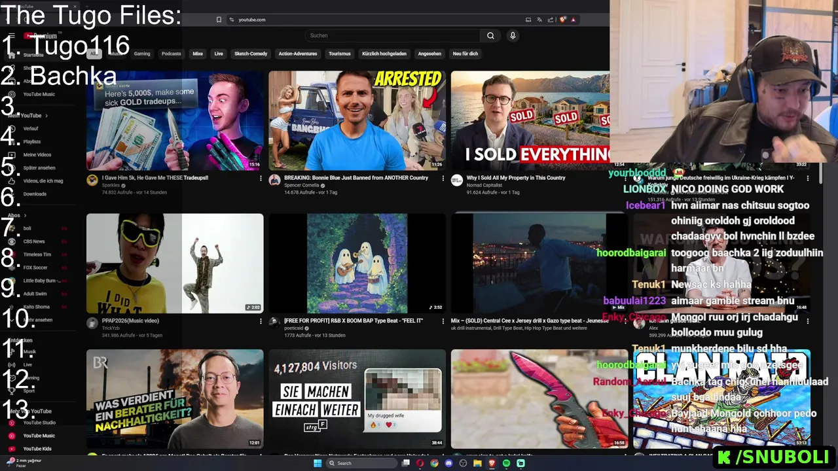Expand the Abos section chevron
The width and height of the screenshot is (838, 471).
pos(26,215)
